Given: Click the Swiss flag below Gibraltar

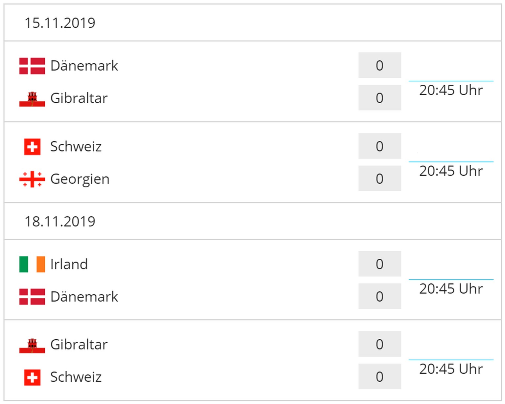Looking at the screenshot, I should 32,377.
